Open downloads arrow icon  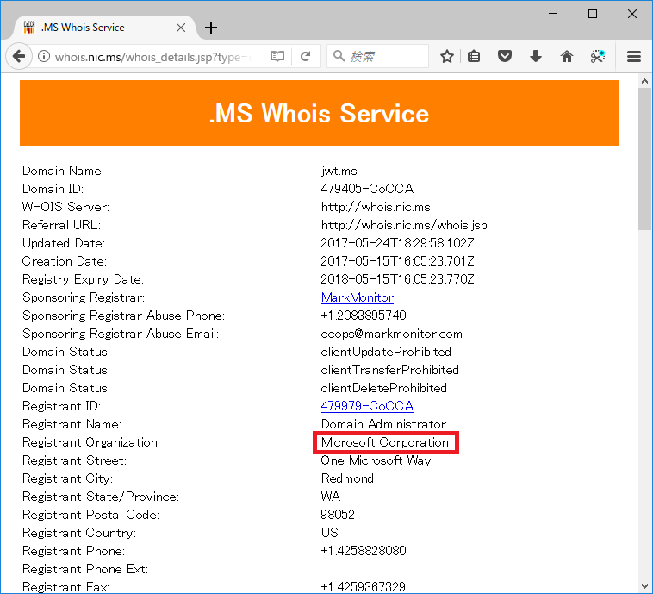pos(536,56)
